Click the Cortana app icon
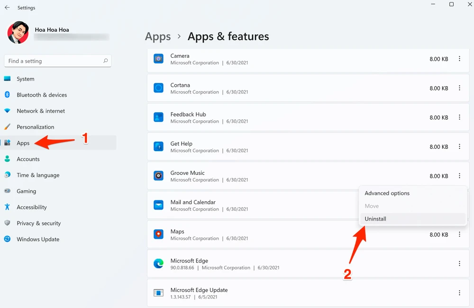 (159, 88)
